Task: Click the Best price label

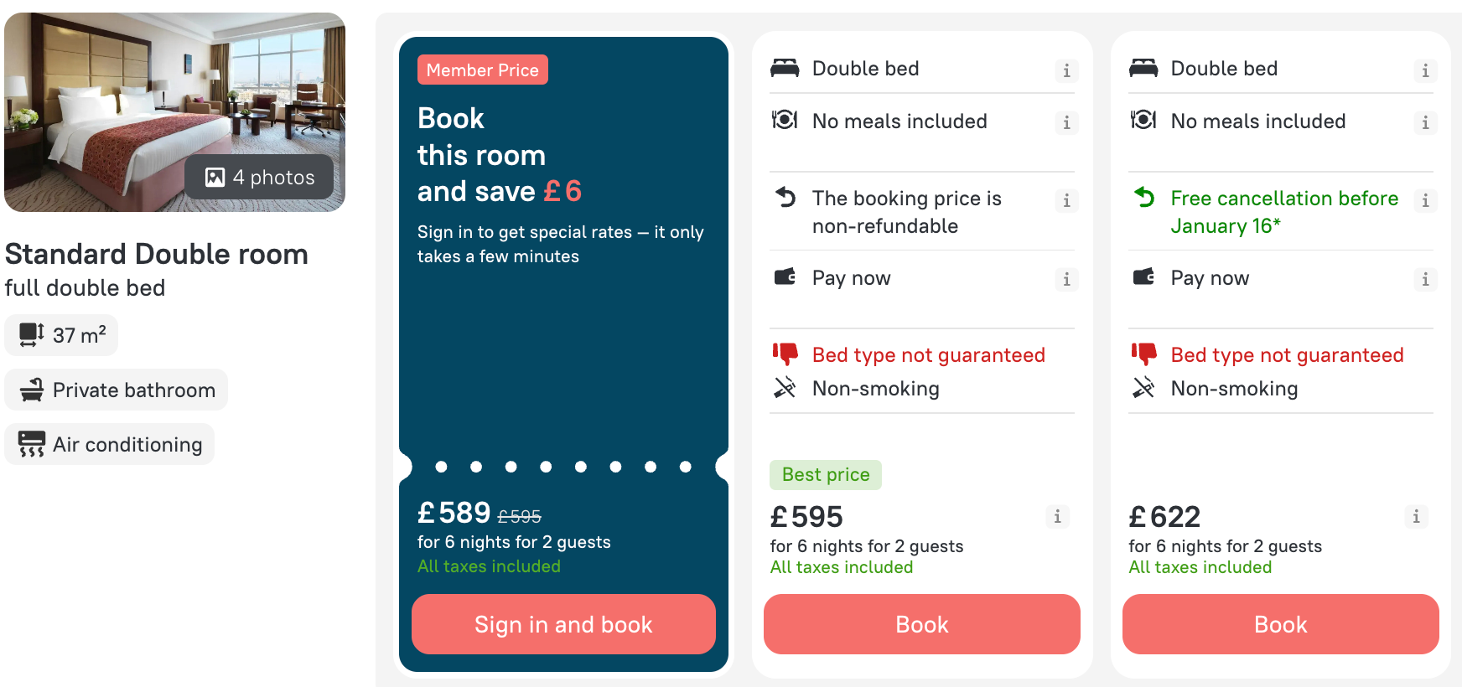Action: coord(826,475)
